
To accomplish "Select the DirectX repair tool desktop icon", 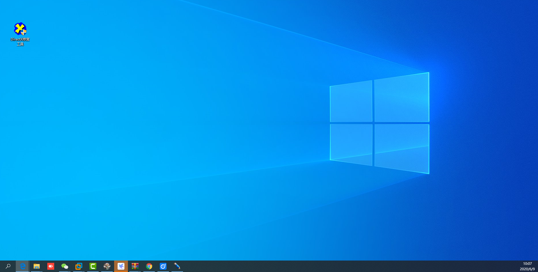I will pos(20,29).
